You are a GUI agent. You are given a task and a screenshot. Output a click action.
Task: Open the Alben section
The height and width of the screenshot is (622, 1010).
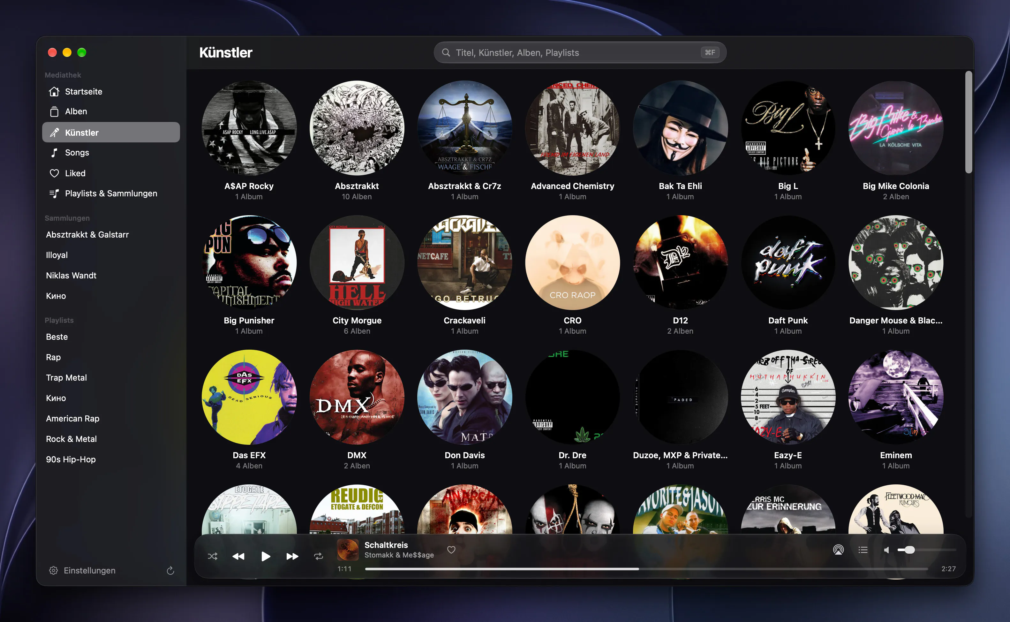[111, 111]
